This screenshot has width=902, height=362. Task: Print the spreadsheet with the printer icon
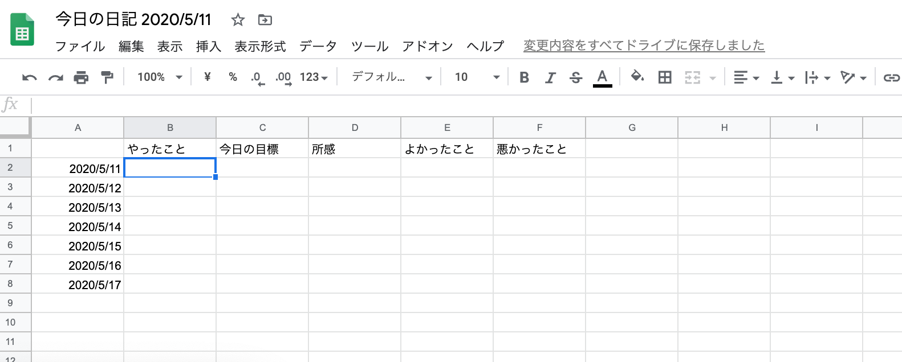coord(81,77)
